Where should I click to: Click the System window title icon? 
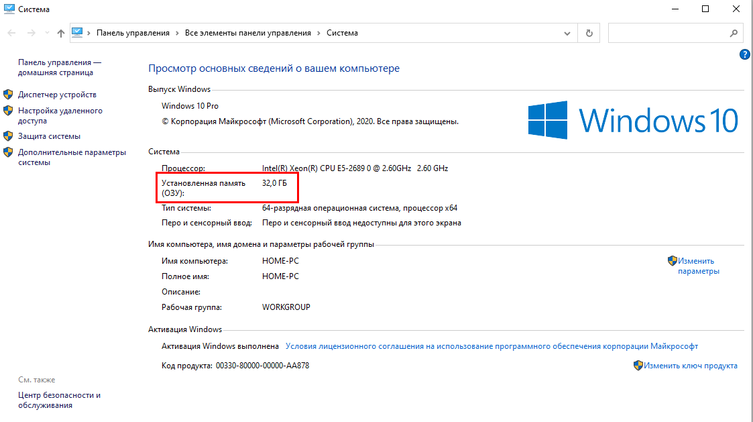pos(9,9)
